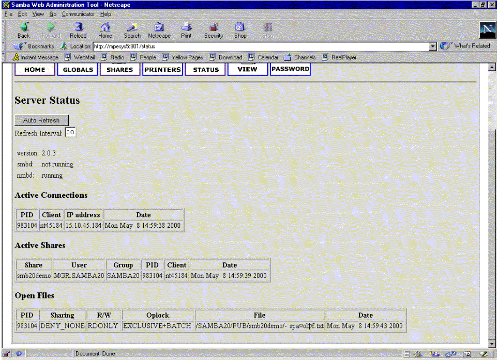Click the Netscape N logo icon
498x360 pixels.
point(488,30)
